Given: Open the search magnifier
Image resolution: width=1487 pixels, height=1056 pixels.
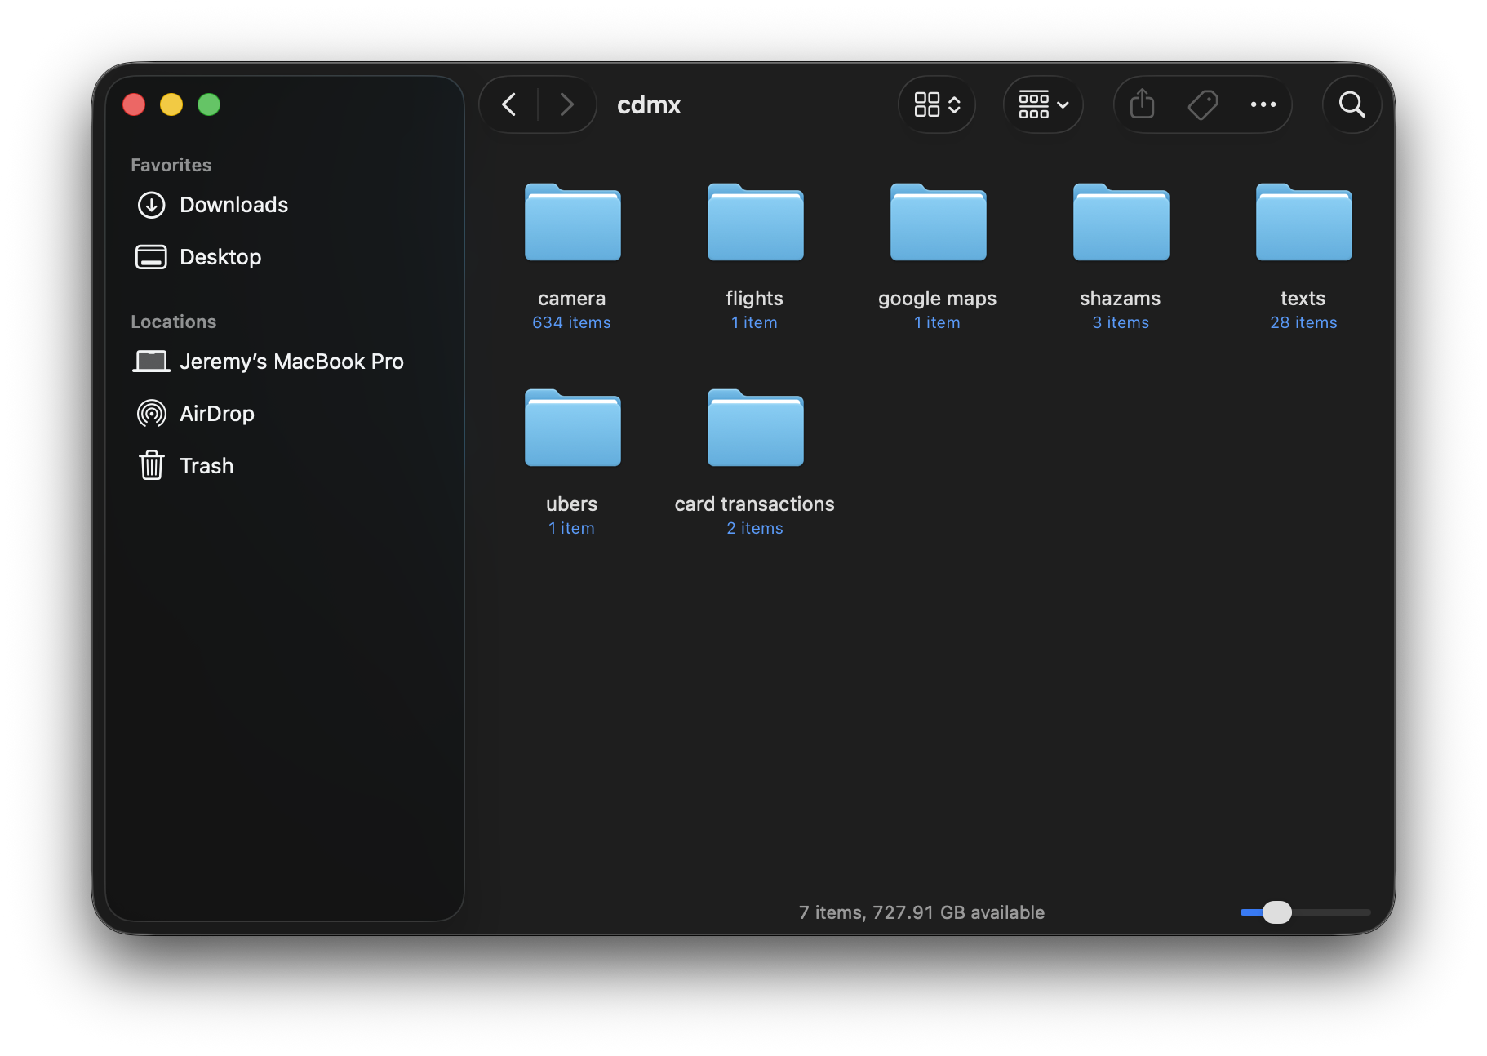Looking at the screenshot, I should 1352,104.
